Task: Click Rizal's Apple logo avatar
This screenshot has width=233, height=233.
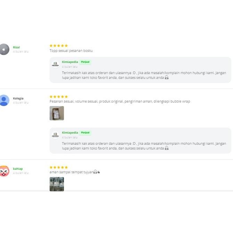Action: pyautogui.click(x=4, y=49)
